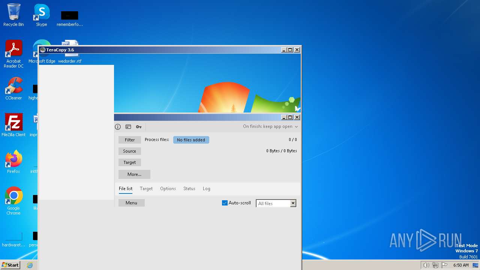The height and width of the screenshot is (270, 480).
Task: Open the TeraCopy info icon
Action: 118,127
